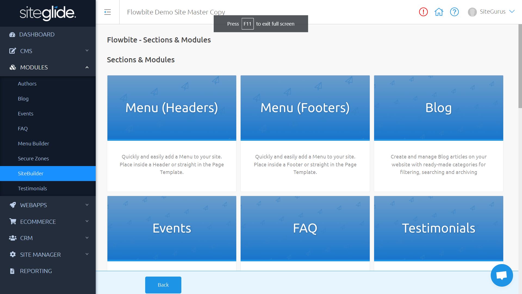Click the blue help question mark icon

pyautogui.click(x=454, y=12)
